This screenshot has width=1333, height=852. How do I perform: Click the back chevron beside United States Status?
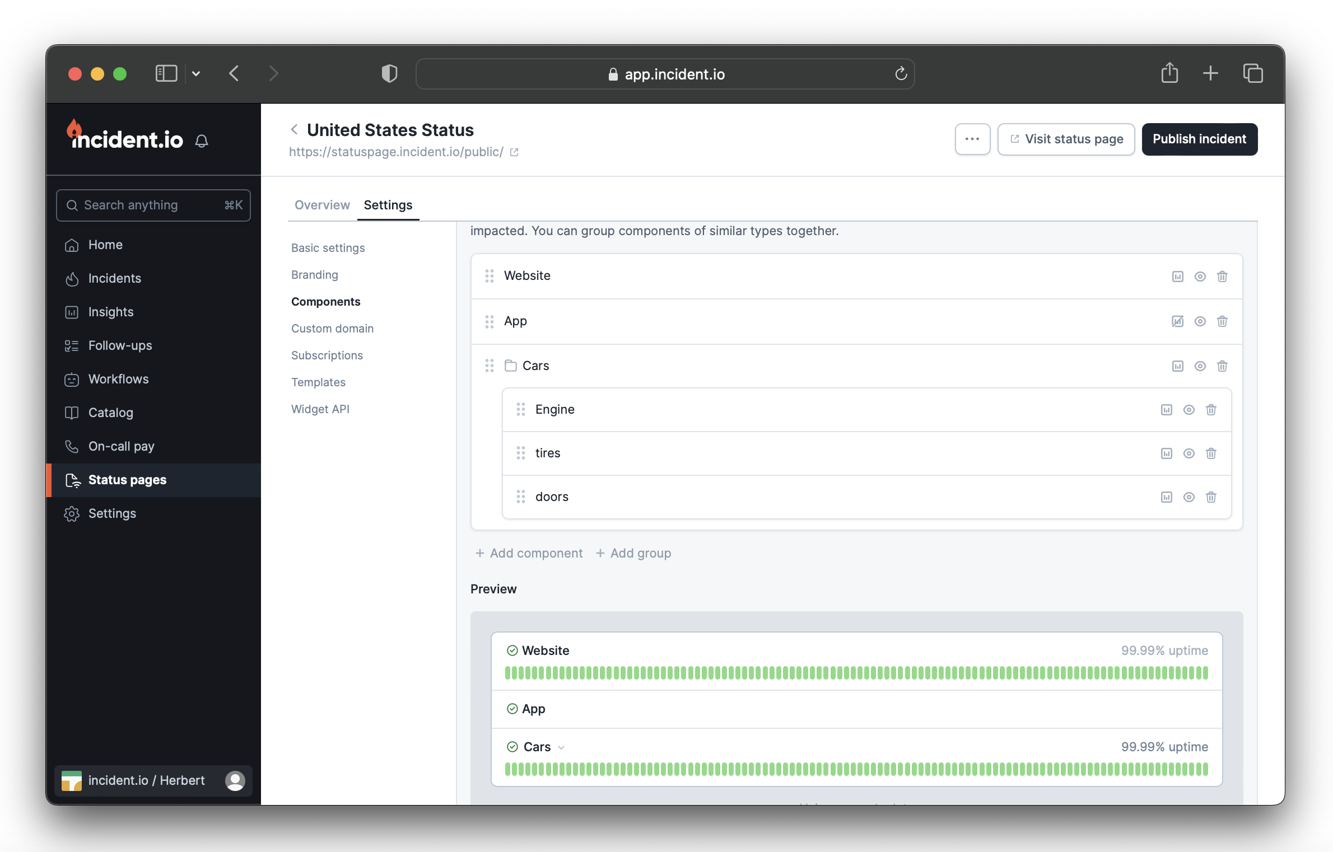pos(294,130)
